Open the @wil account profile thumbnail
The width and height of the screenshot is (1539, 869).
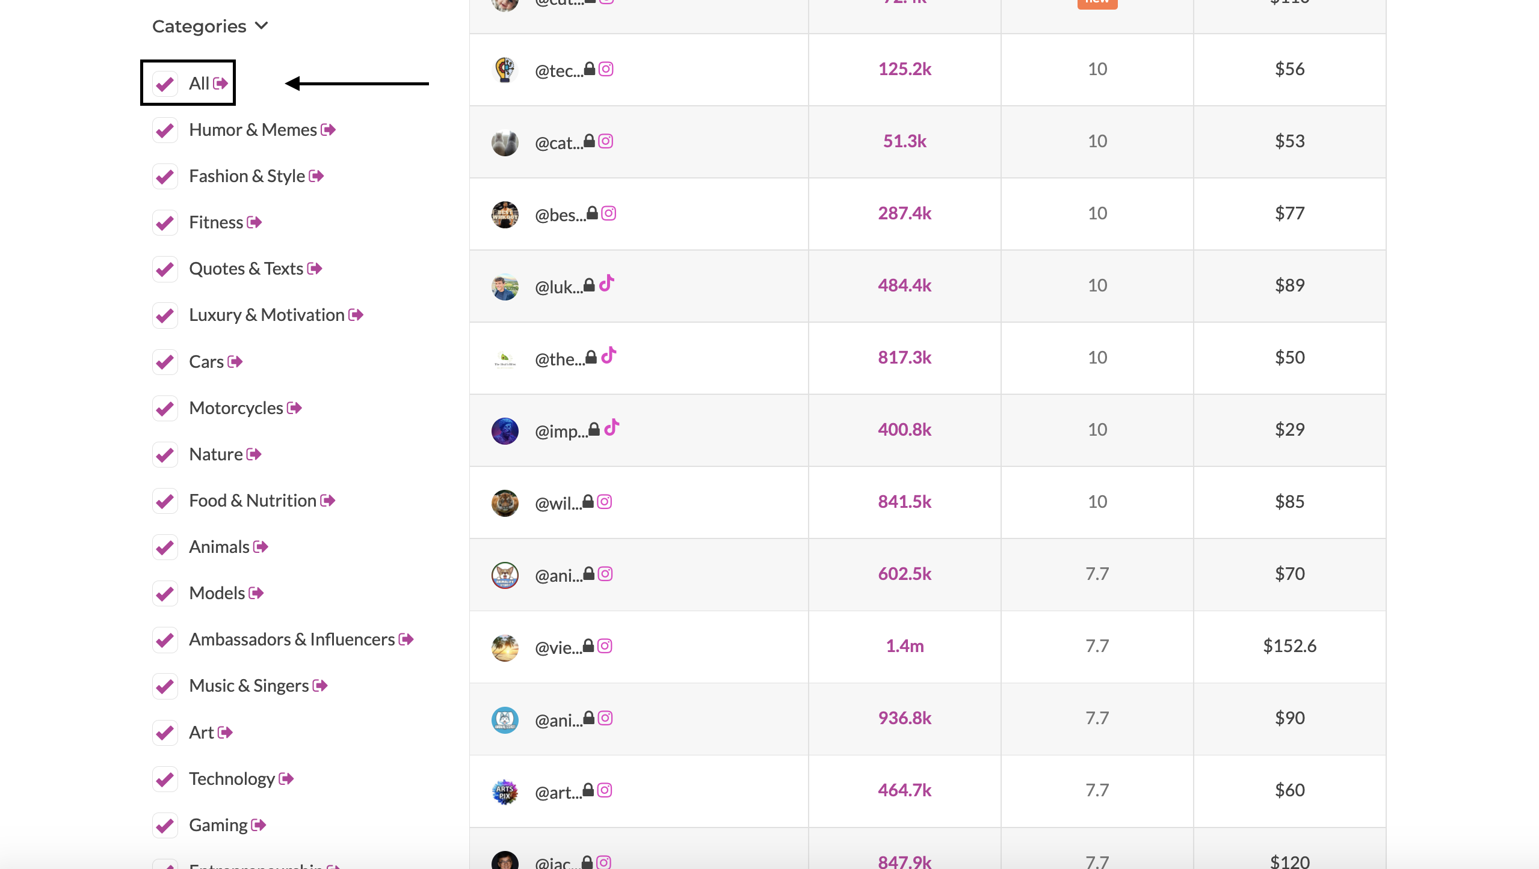(x=505, y=502)
